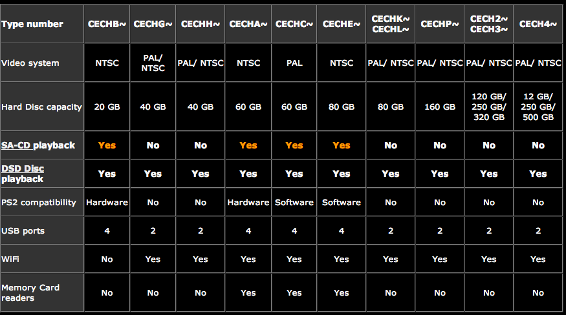Viewport: 566px width, 315px height.
Task: Select the '20 GB' capacity cell
Action: (x=107, y=107)
